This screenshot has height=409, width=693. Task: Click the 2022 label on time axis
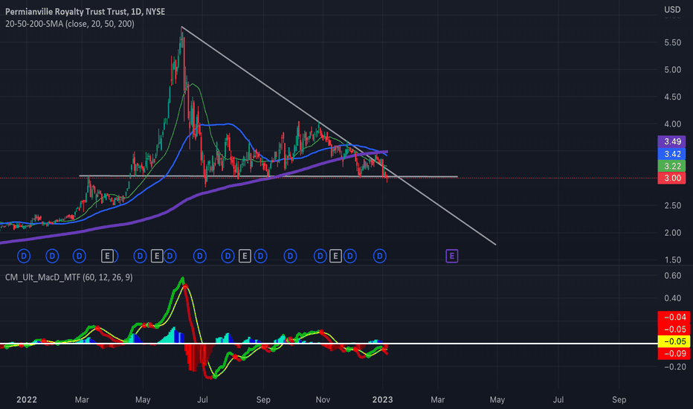tap(27, 400)
